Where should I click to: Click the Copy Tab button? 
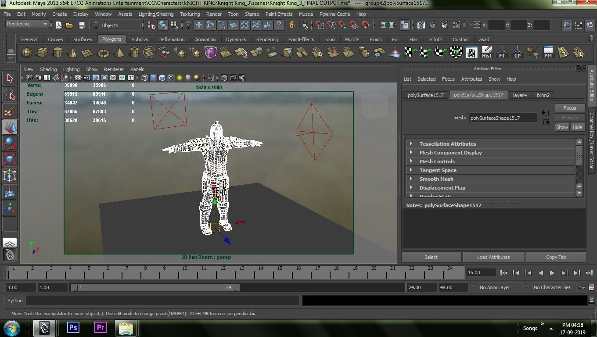click(556, 257)
